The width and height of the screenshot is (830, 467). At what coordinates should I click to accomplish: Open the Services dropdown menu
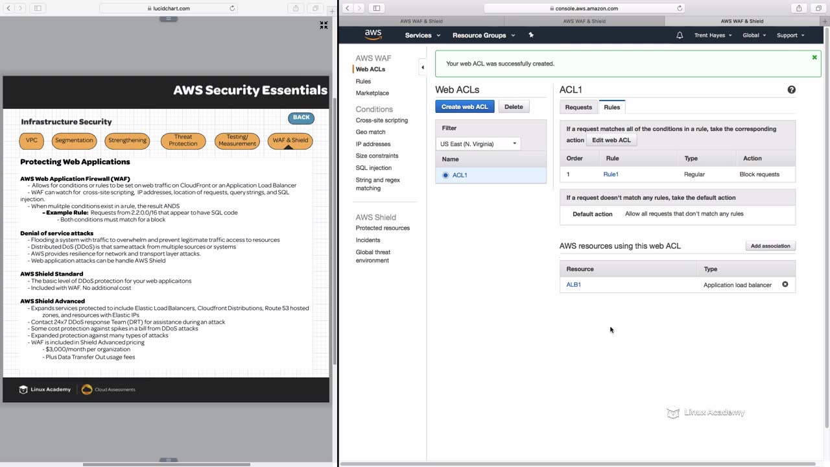pyautogui.click(x=423, y=35)
